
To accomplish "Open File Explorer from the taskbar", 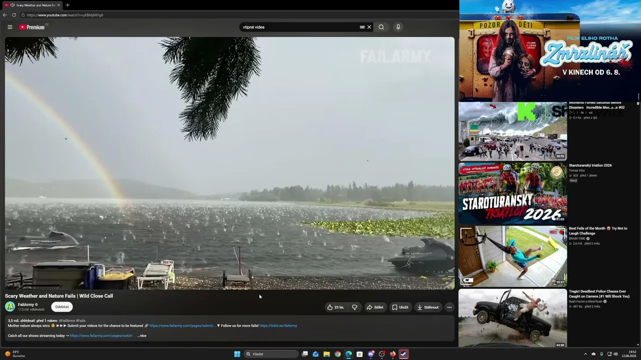I will click(x=327, y=354).
